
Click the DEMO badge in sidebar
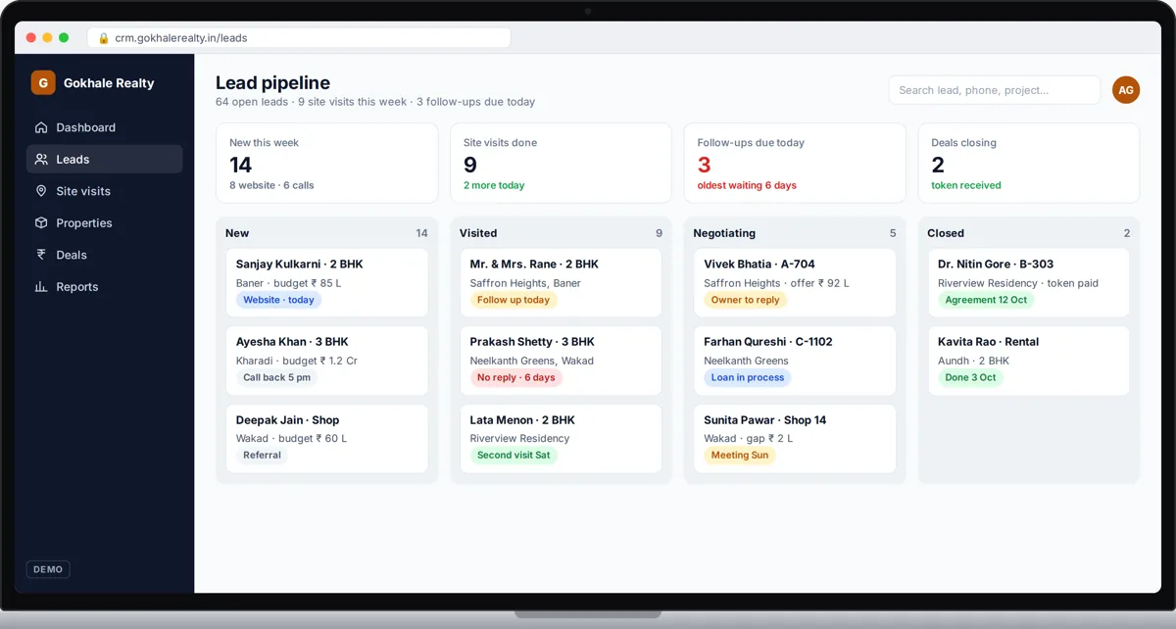[48, 569]
